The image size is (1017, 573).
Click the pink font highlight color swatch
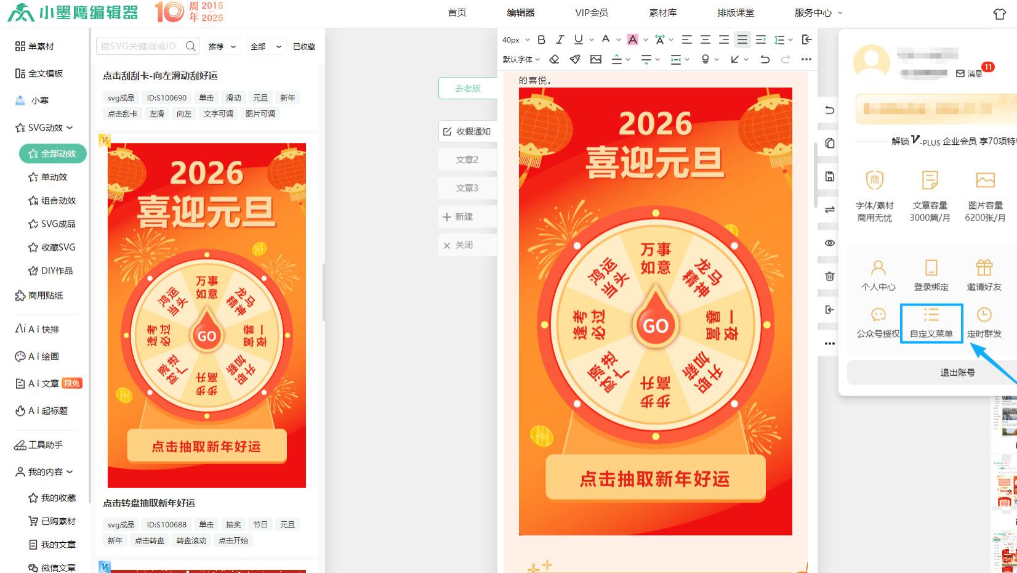[633, 39]
